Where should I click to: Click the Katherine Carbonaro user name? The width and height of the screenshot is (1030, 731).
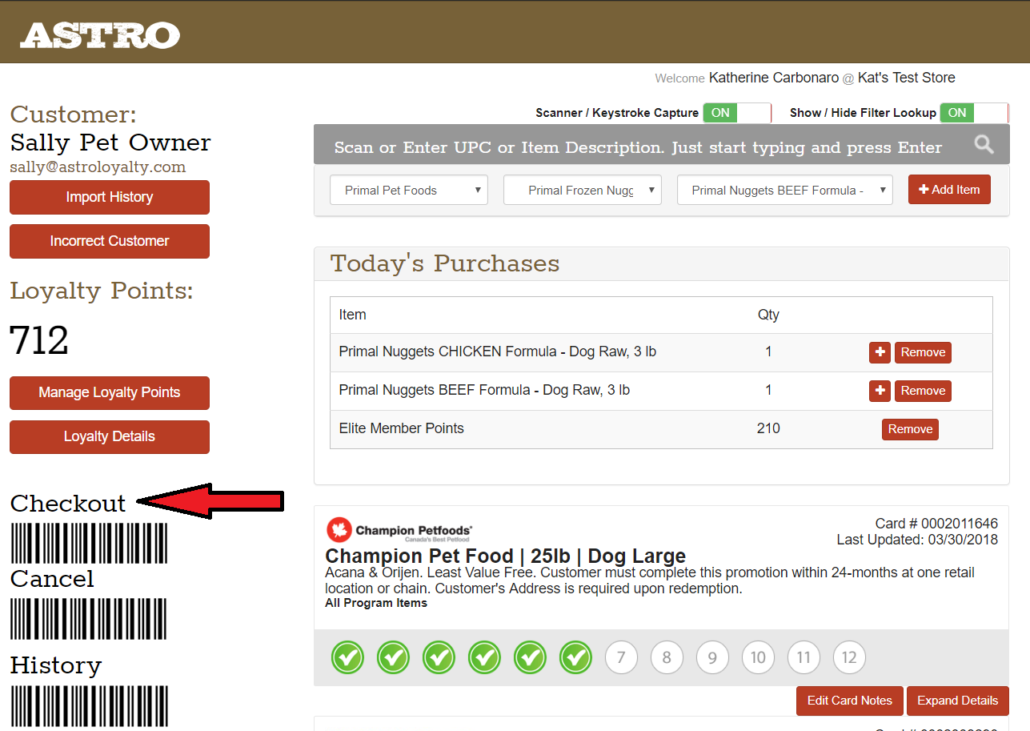(774, 78)
